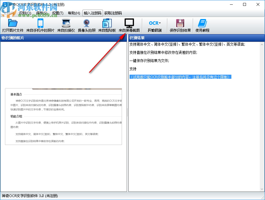265x200 pixels.
Task: Click the scroll-up arrow of the results panel
Action: [262, 45]
